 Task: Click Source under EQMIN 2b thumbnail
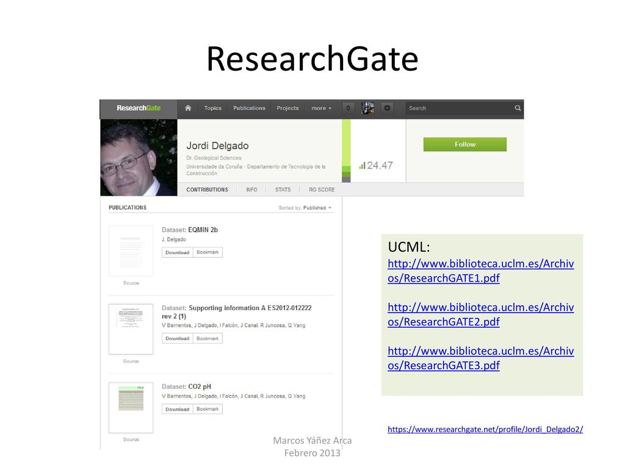(x=131, y=283)
